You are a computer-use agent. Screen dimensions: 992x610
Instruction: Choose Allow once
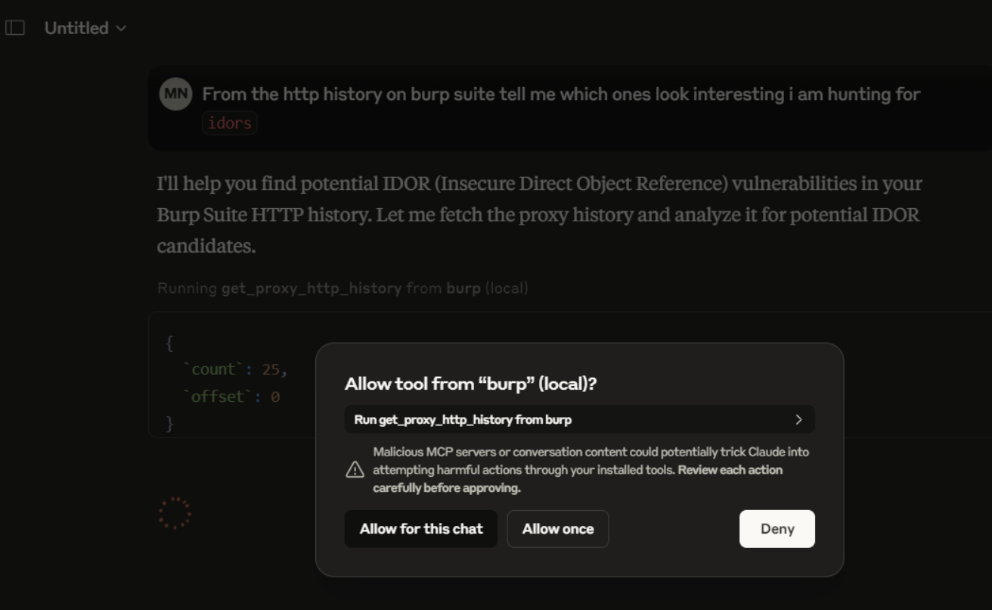pos(558,529)
